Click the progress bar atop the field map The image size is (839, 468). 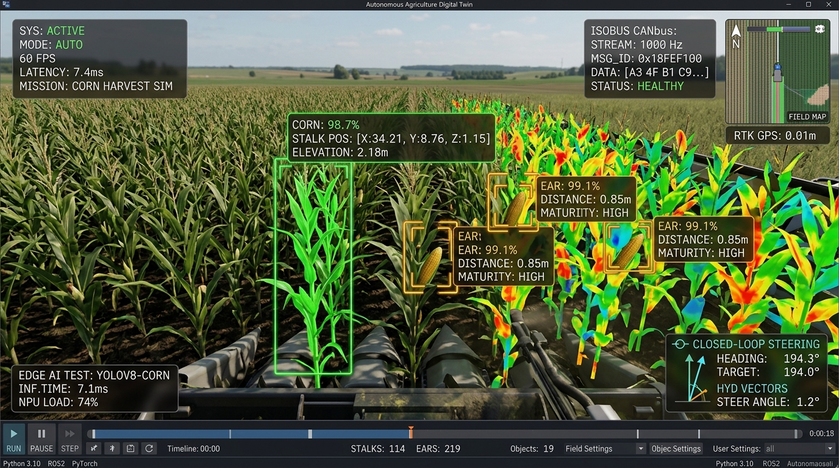[x=780, y=29]
